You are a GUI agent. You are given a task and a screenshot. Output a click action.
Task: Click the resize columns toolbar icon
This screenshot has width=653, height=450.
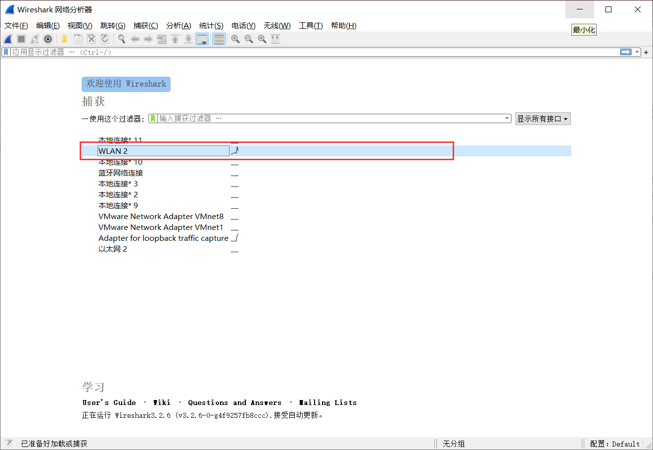276,39
